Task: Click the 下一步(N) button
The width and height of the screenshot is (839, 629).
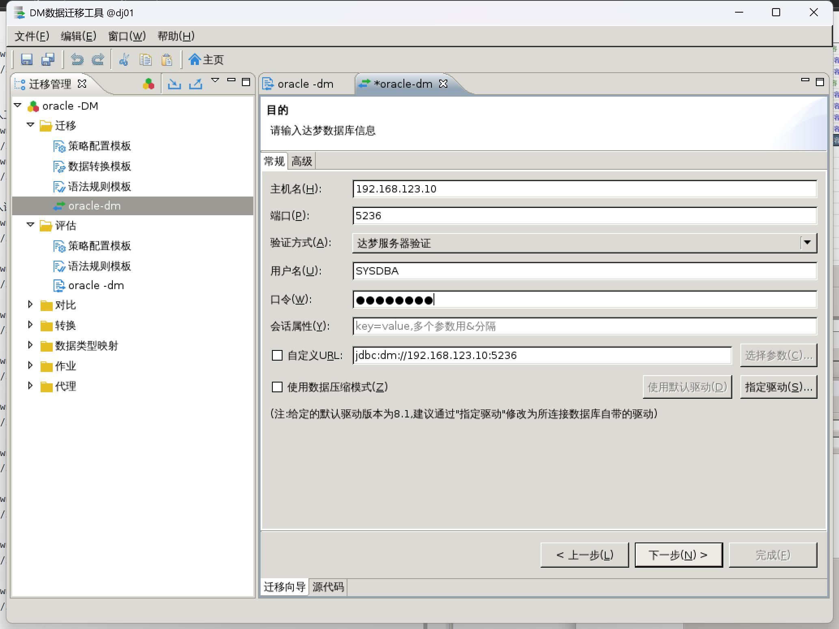Action: point(678,555)
